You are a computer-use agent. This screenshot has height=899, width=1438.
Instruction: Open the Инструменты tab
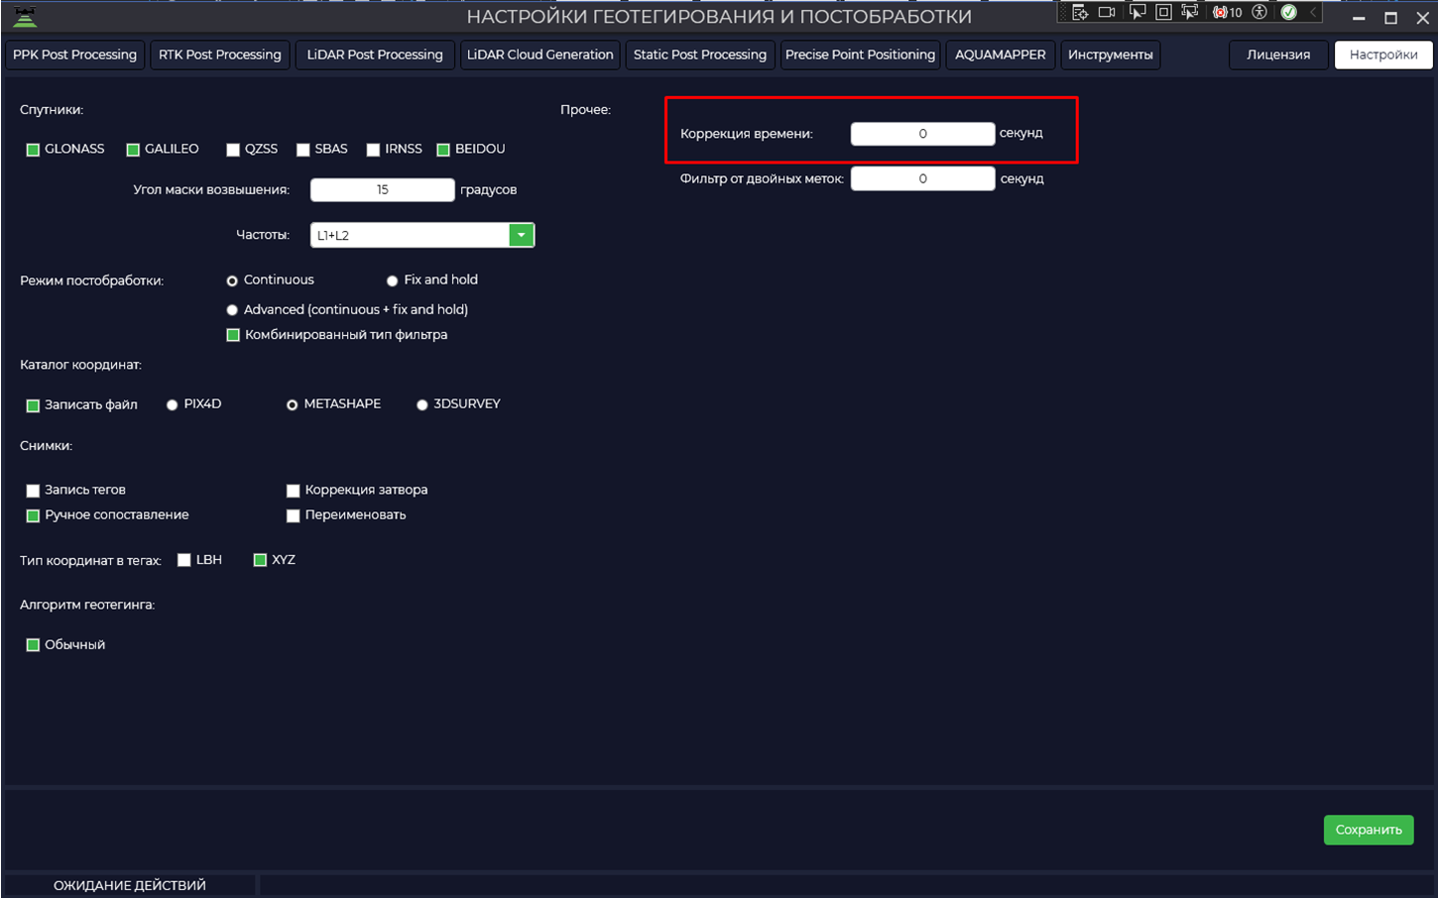pyautogui.click(x=1111, y=55)
